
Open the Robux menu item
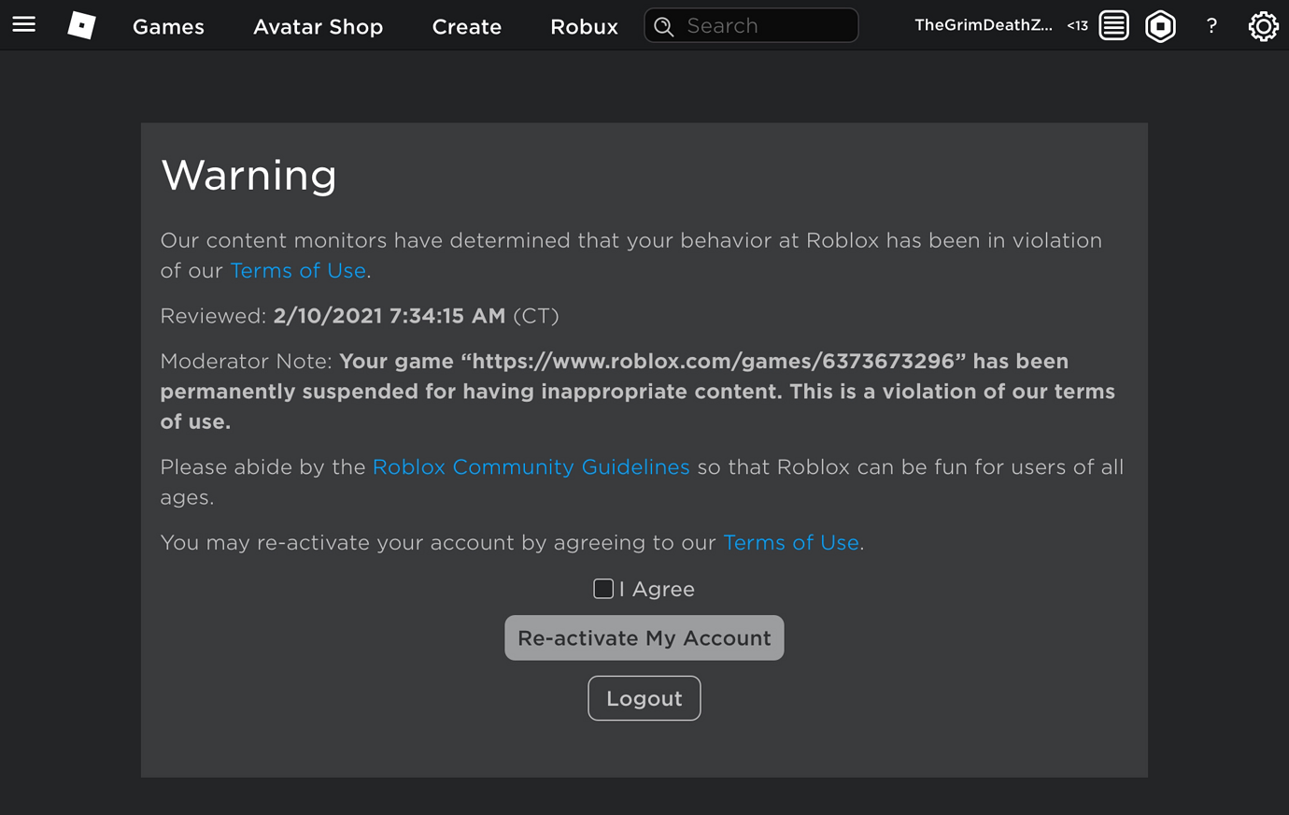pos(584,27)
